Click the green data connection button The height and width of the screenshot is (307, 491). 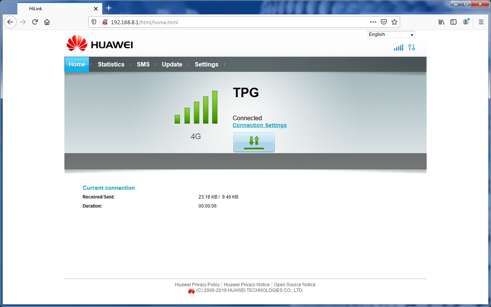point(254,142)
